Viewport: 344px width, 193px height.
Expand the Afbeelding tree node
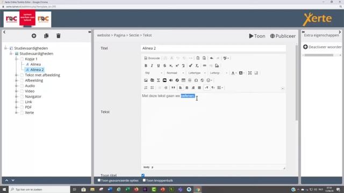(16, 80)
